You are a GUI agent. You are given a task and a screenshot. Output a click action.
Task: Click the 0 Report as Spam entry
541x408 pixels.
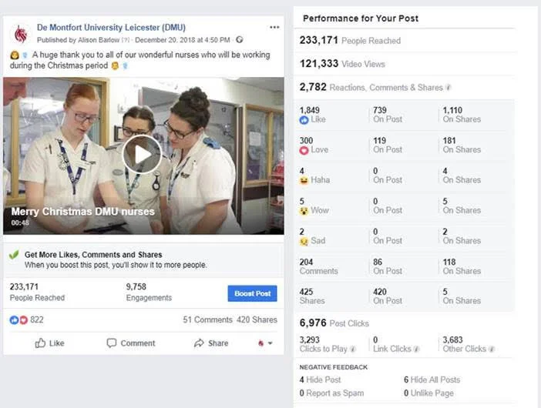tap(331, 393)
